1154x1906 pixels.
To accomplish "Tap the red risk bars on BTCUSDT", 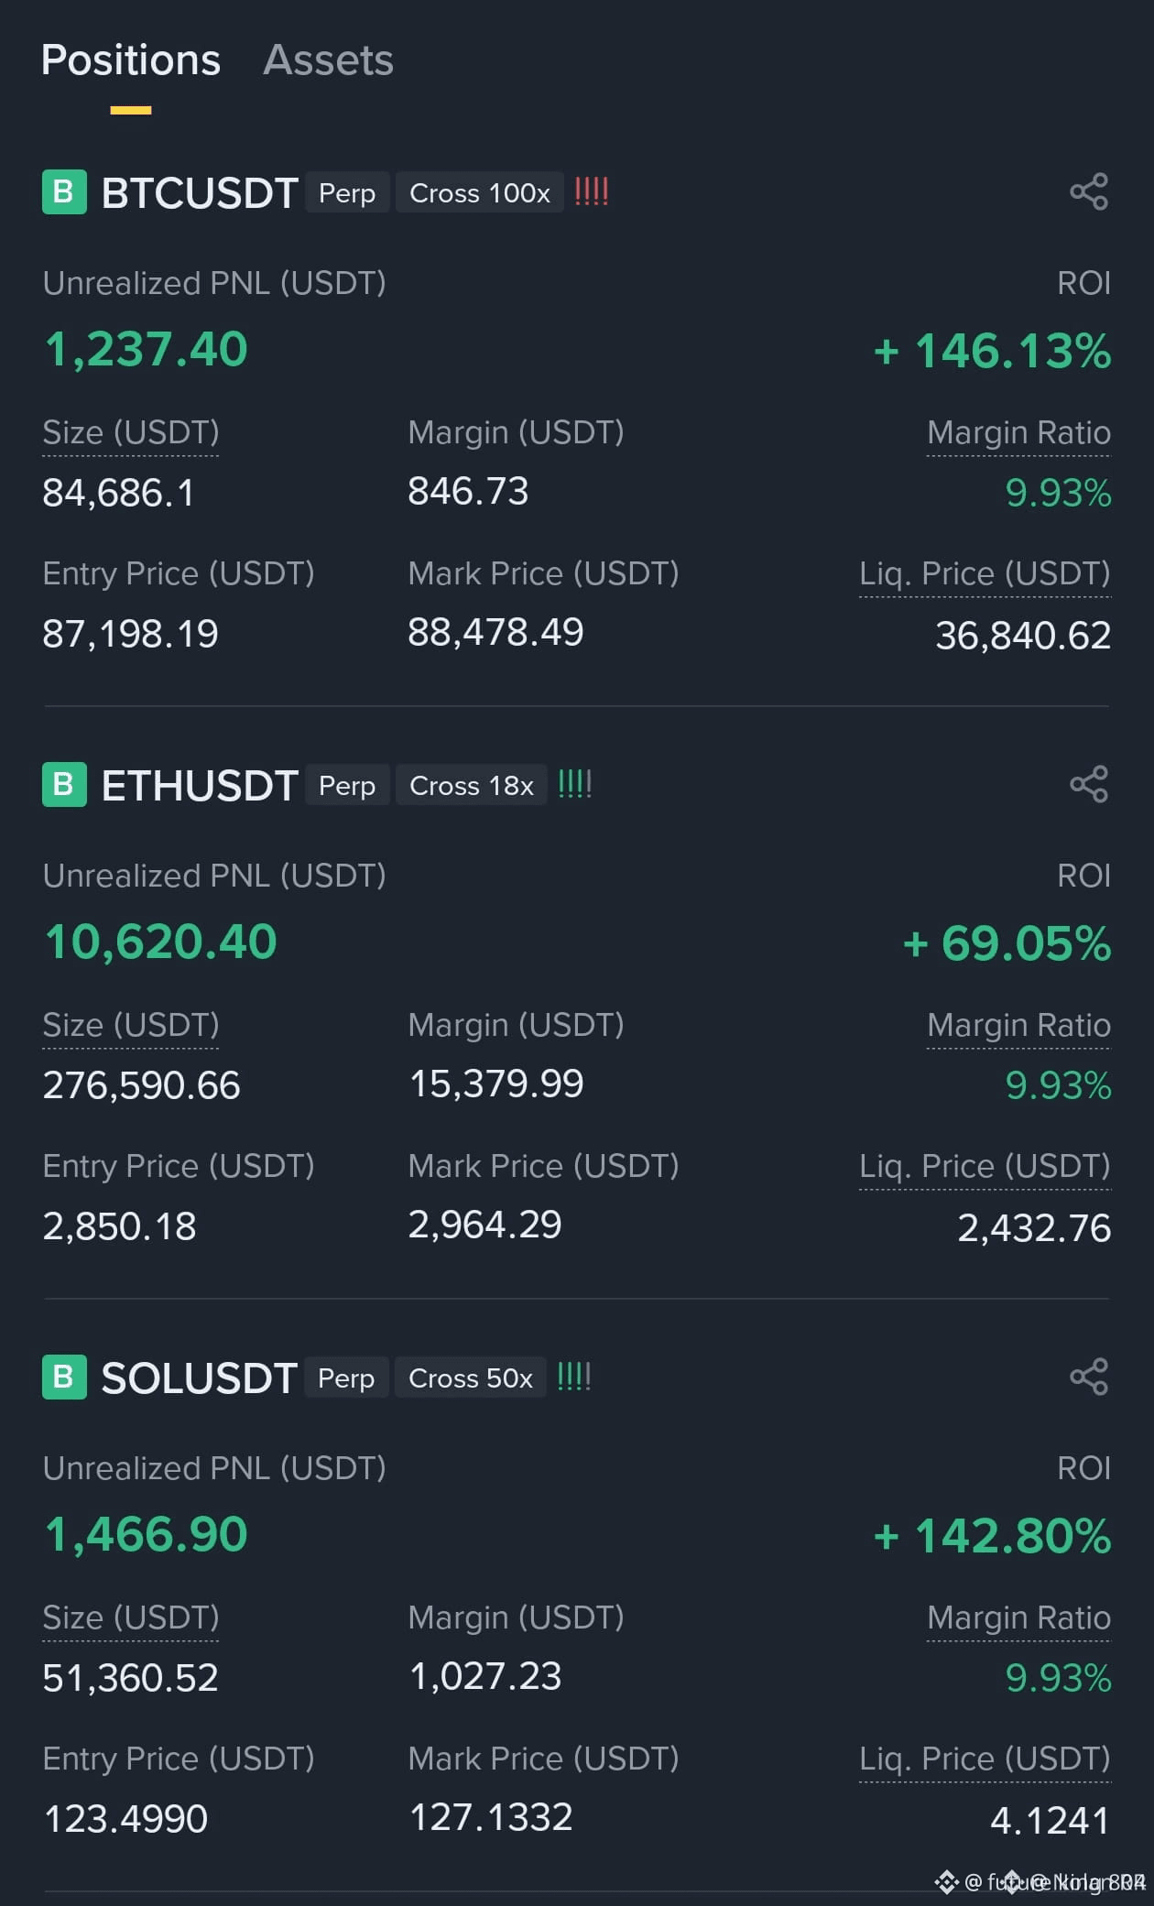I will 592,191.
